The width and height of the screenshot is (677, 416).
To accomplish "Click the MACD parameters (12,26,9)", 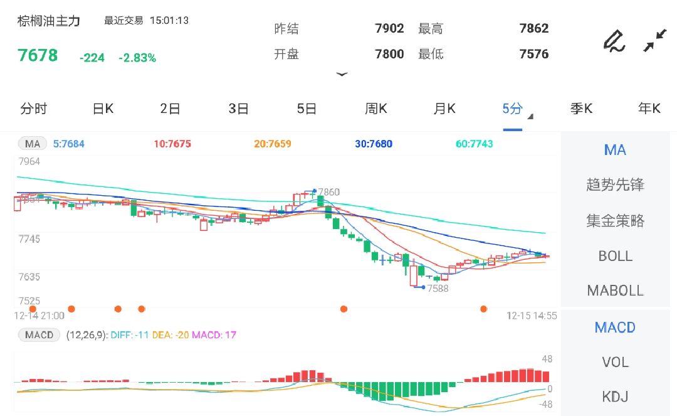I will [x=87, y=335].
